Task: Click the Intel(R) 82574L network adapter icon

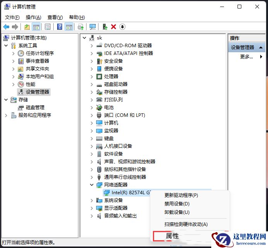Action: [x=107, y=193]
